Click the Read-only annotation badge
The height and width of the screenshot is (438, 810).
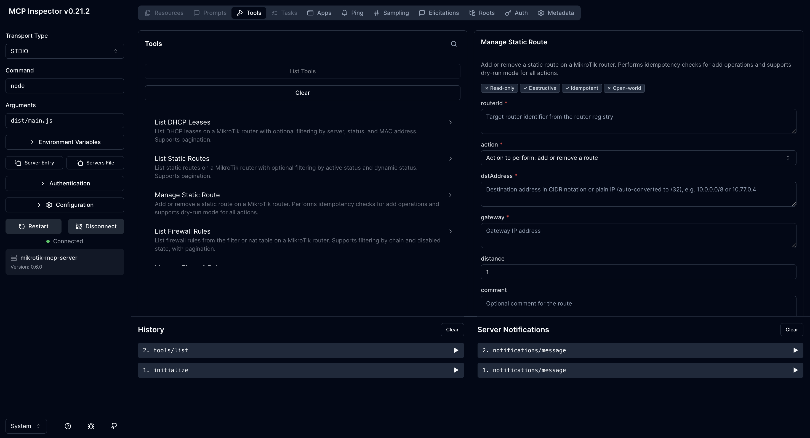tap(499, 88)
